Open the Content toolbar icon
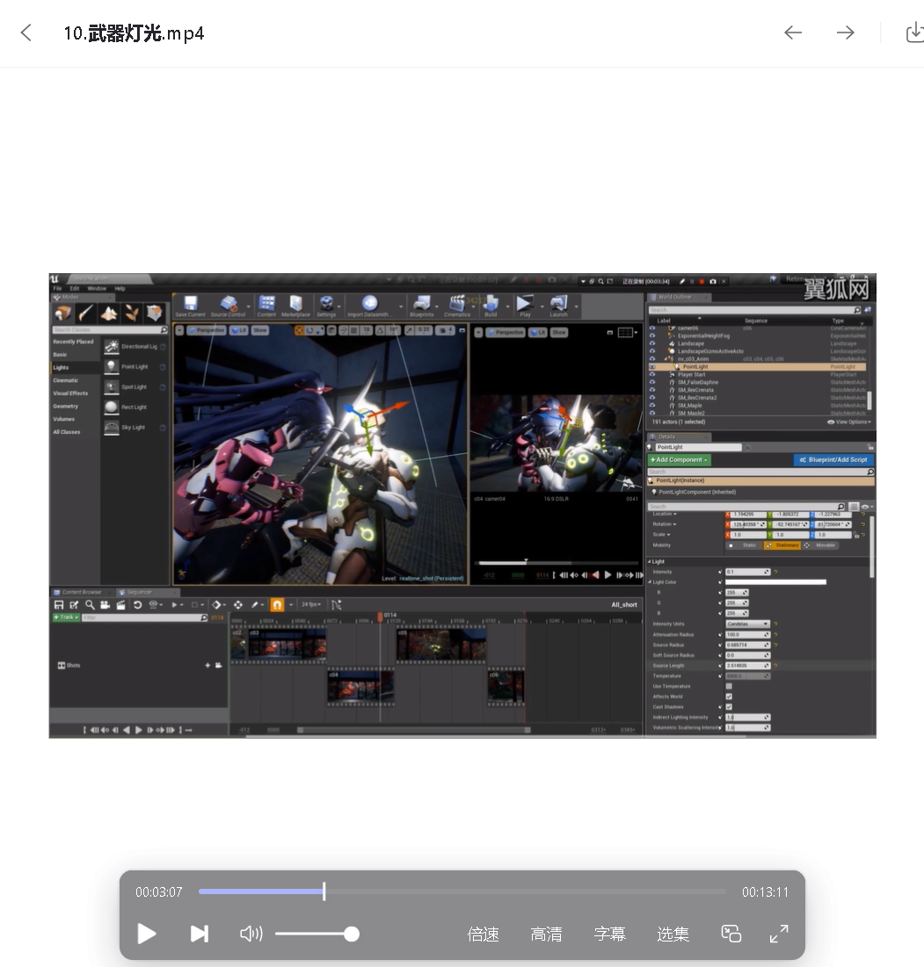The width and height of the screenshot is (924, 967). tap(266, 306)
